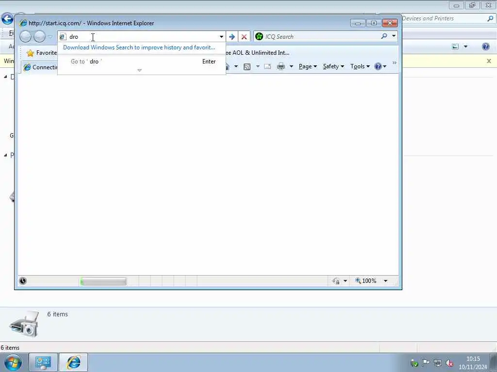497x372 pixels.
Task: Click the security zone lock icon
Action: click(336, 281)
